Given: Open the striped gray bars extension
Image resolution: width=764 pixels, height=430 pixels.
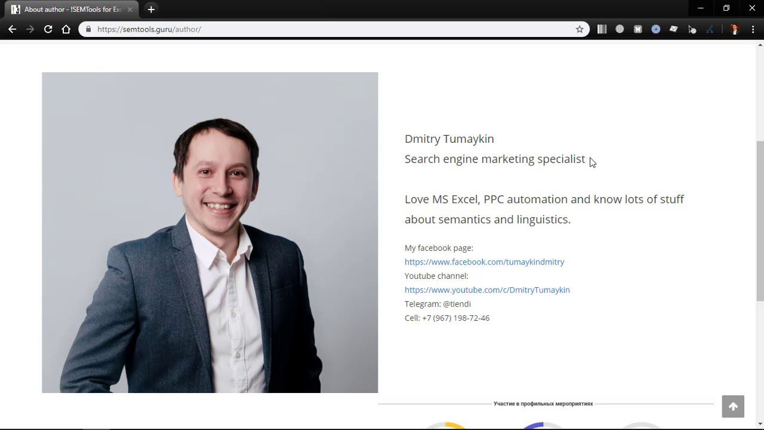Looking at the screenshot, I should tap(602, 29).
